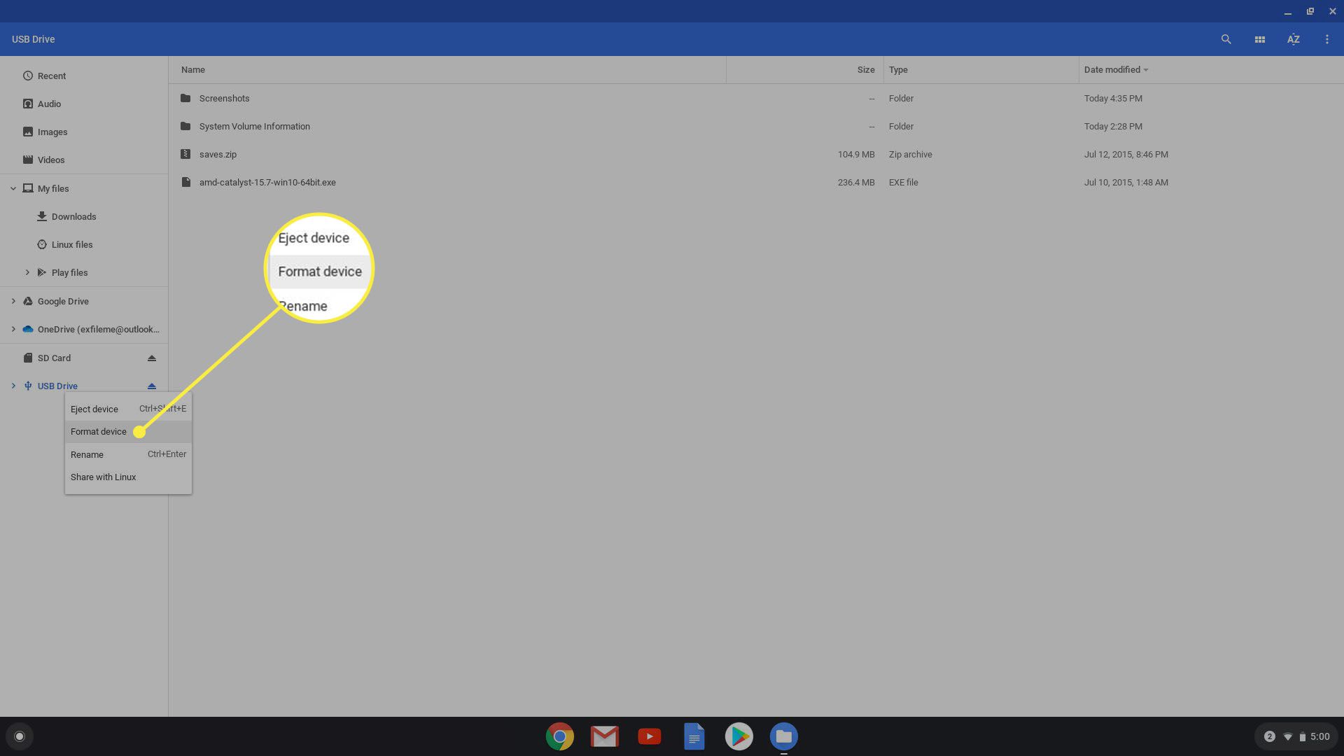Select Rename from context menu

[87, 454]
